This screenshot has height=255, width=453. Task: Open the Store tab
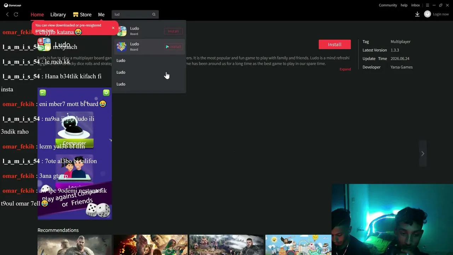(82, 15)
